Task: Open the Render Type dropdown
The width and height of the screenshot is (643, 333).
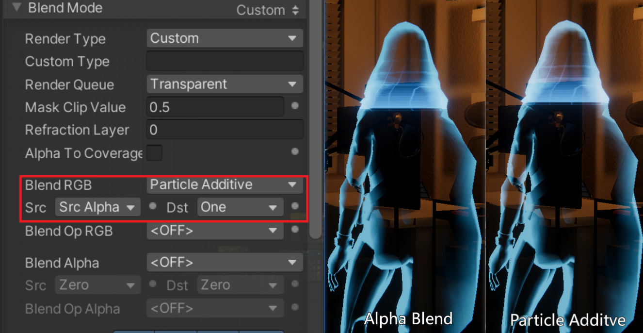Action: 225,38
